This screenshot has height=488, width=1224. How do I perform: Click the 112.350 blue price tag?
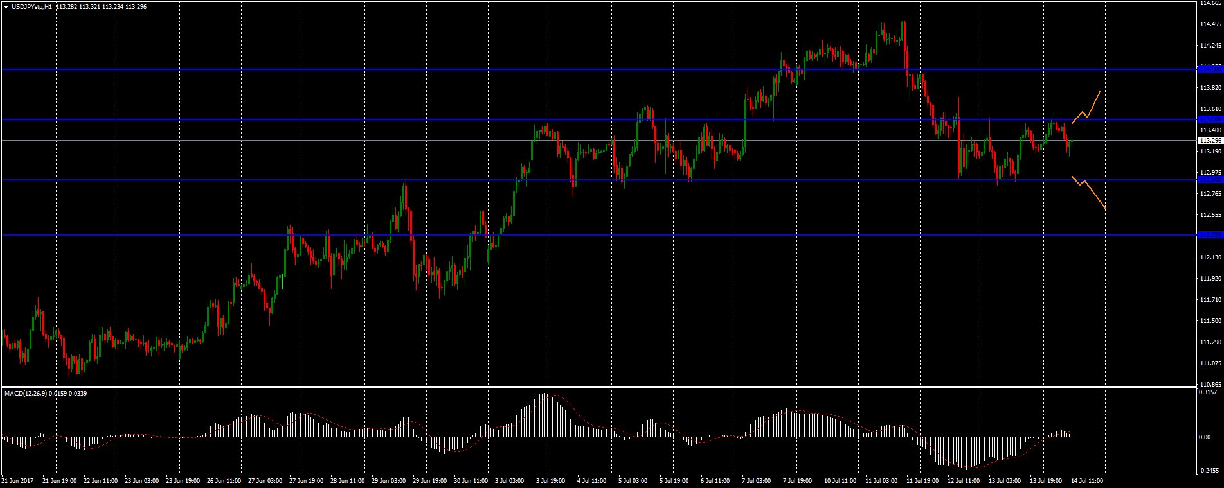(x=1209, y=235)
